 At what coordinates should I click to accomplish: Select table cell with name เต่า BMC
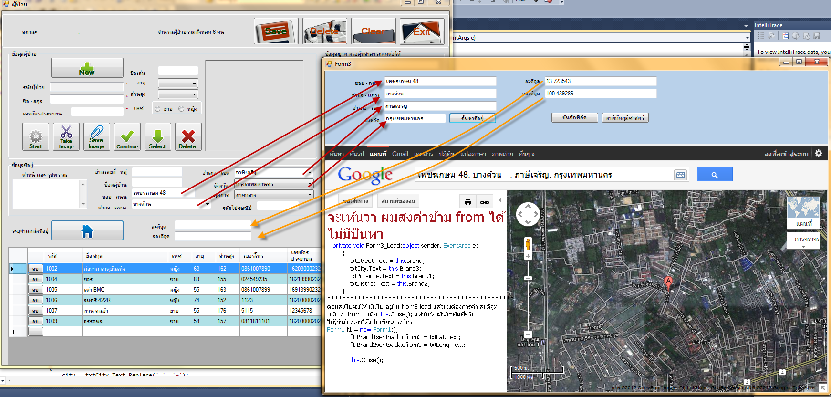[125, 290]
